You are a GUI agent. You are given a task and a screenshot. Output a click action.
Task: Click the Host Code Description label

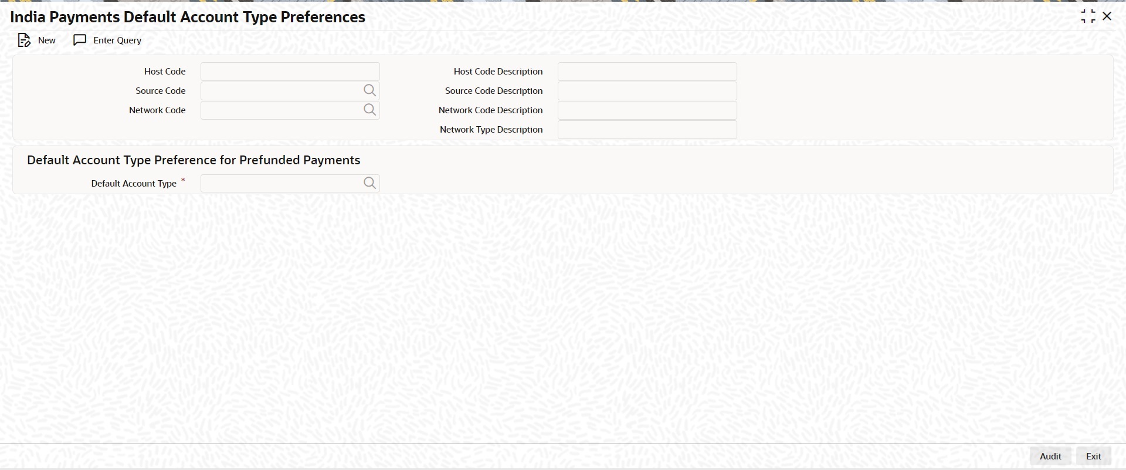(498, 72)
